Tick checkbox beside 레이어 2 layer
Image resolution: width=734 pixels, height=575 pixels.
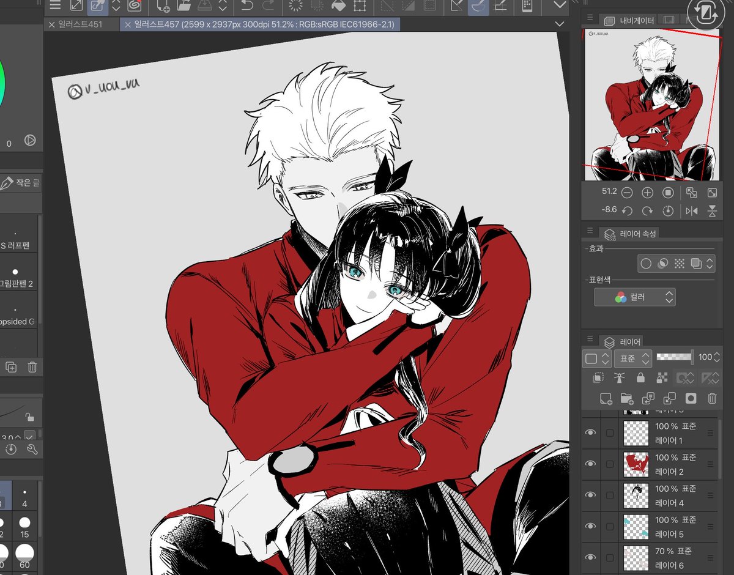pos(610,464)
